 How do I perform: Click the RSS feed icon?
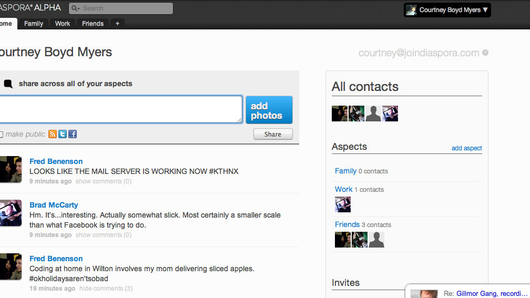(53, 134)
